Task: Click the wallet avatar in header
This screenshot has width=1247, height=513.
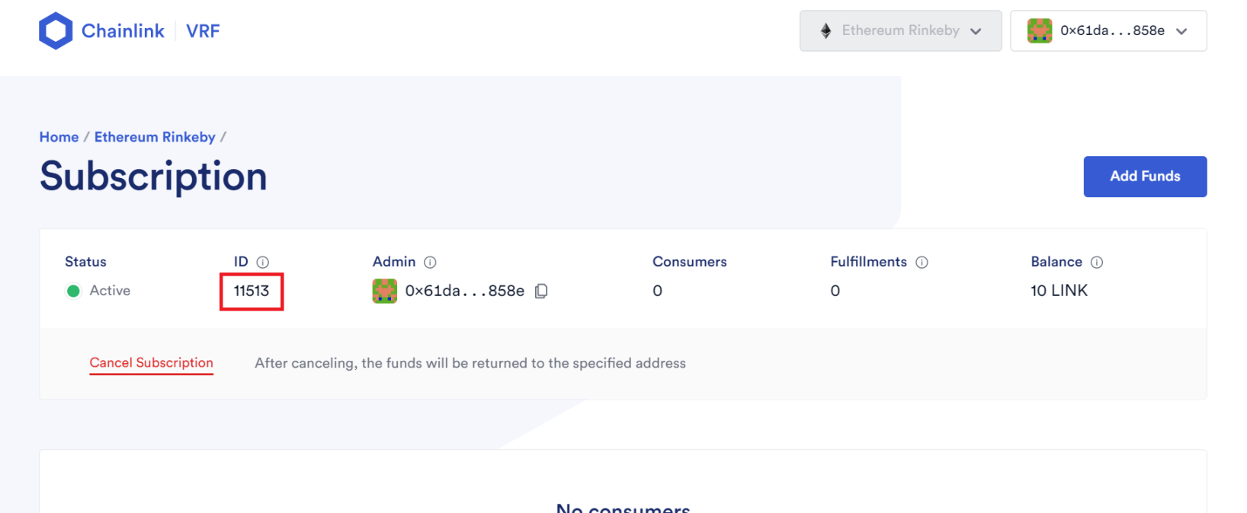Action: click(1040, 31)
